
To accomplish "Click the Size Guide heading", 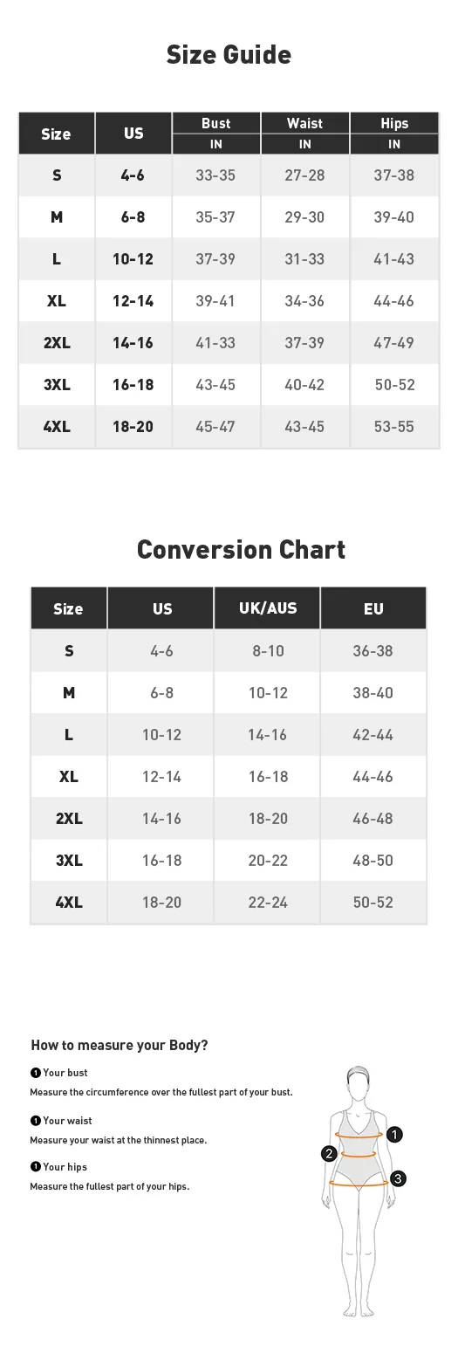I will click(229, 55).
